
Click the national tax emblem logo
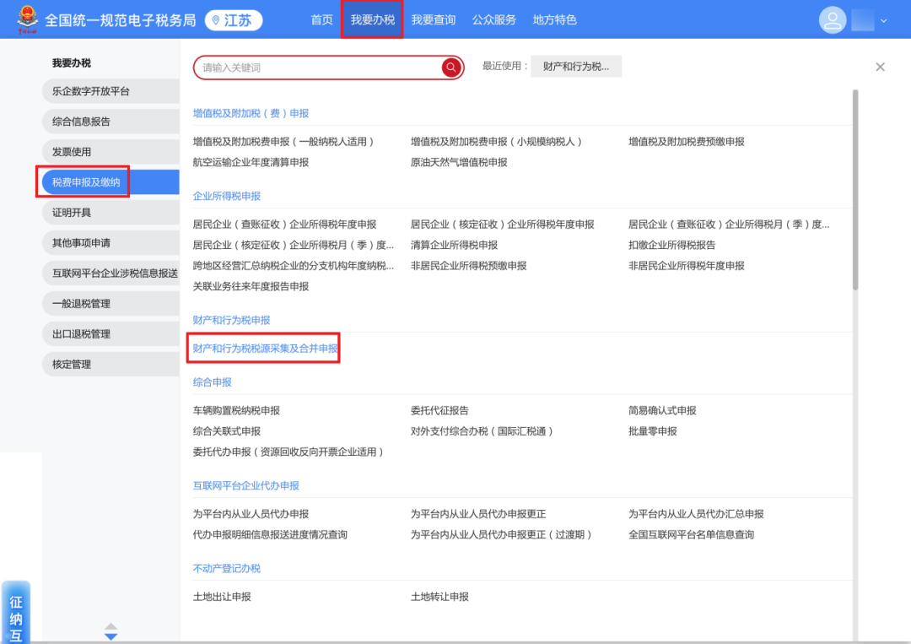tap(27, 19)
